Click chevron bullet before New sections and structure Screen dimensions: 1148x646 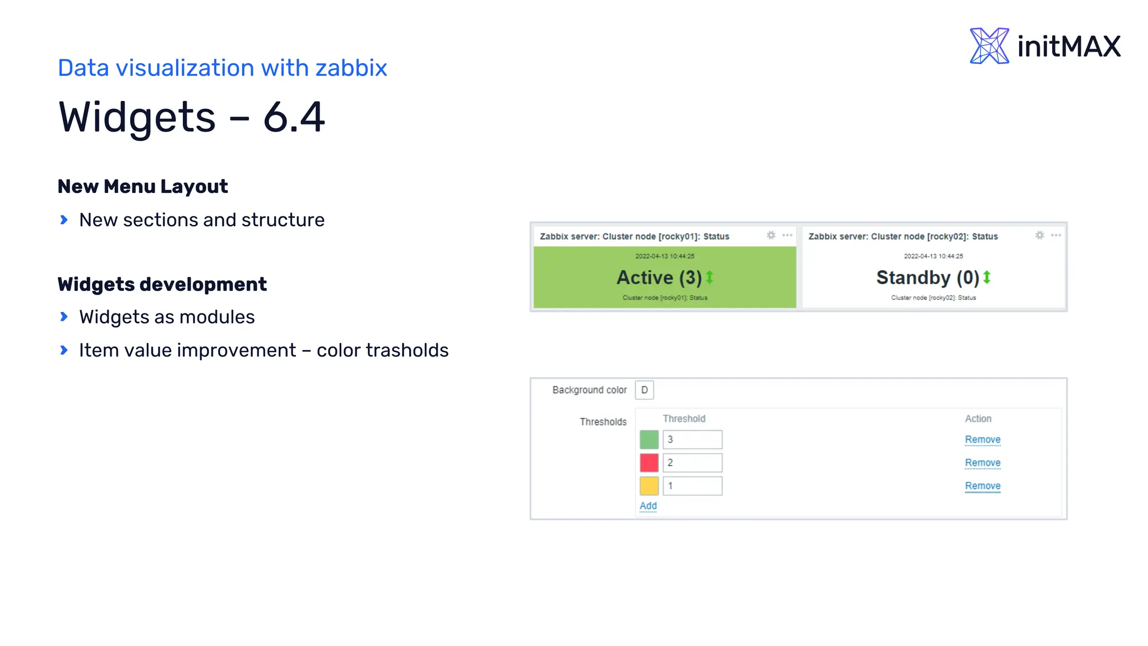pyautogui.click(x=64, y=220)
